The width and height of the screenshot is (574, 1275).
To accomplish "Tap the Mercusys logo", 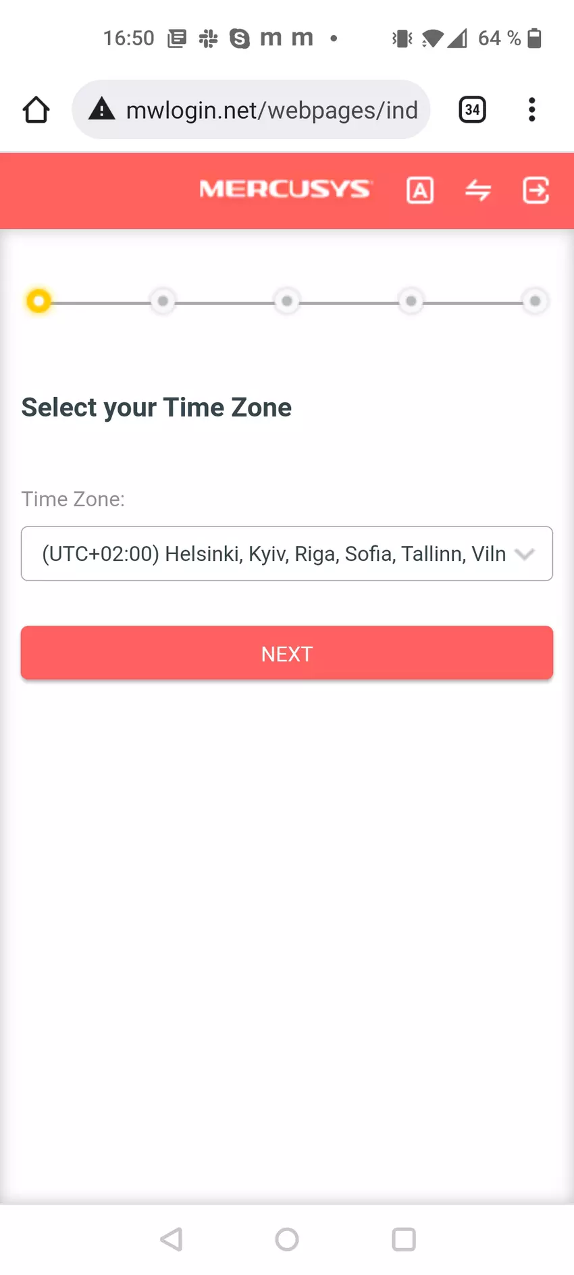I will (285, 190).
